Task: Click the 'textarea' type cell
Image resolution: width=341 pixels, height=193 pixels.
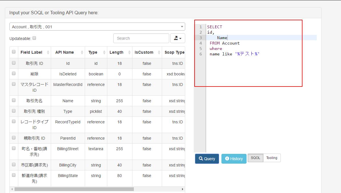Action: click(96, 149)
